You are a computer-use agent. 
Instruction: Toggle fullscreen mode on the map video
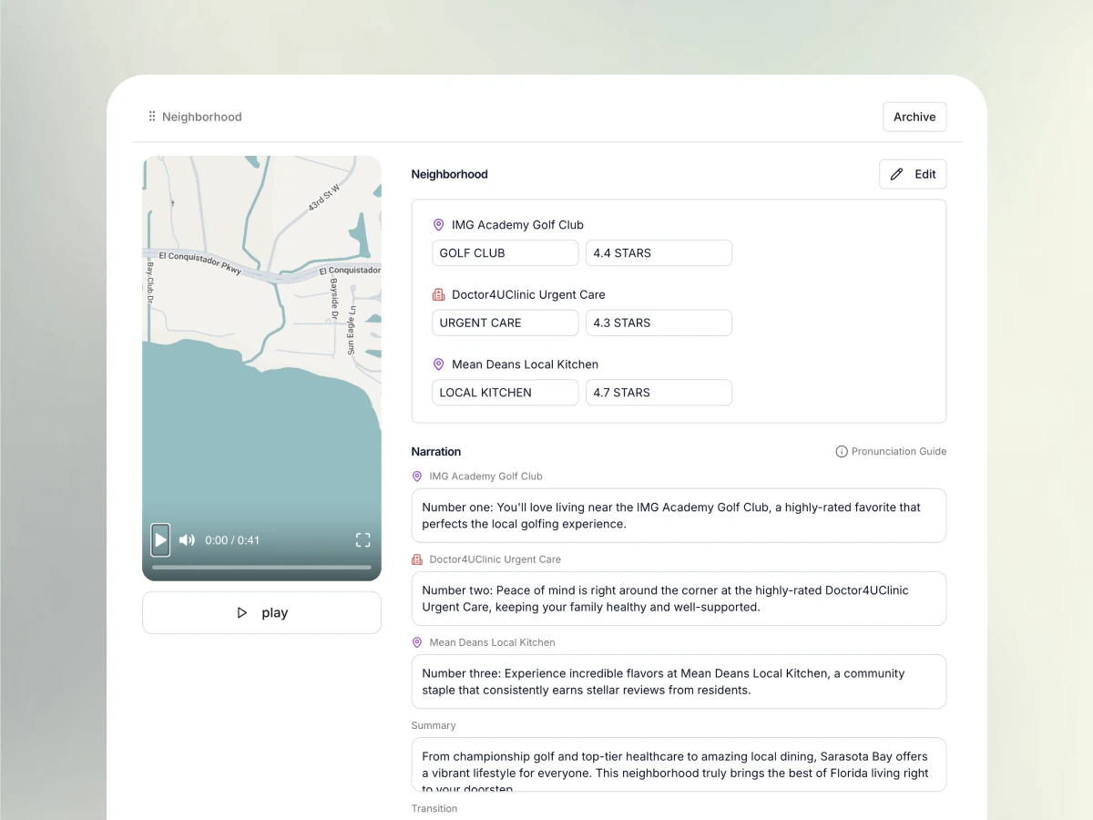(363, 539)
